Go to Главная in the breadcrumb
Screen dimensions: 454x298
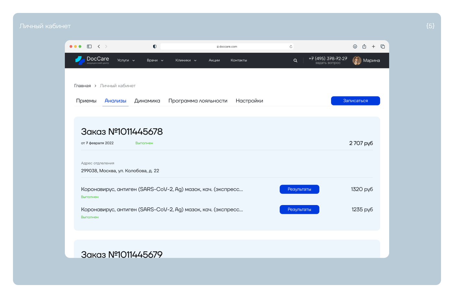82,86
